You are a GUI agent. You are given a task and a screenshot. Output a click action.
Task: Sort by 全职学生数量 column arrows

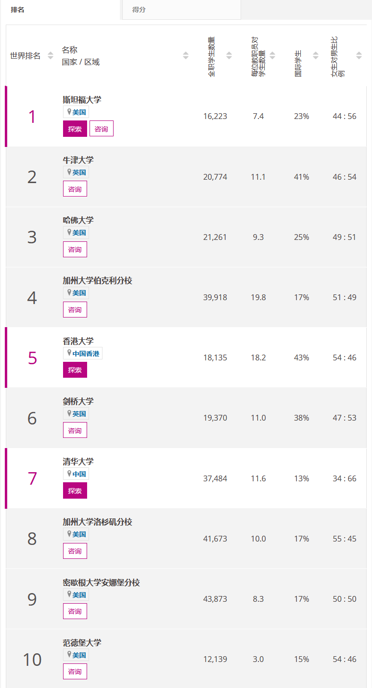pyautogui.click(x=229, y=56)
